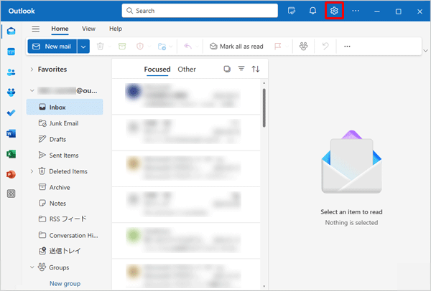Screen dimensions: 431x291
Task: Select the RSS フィード folder
Action: point(65,219)
